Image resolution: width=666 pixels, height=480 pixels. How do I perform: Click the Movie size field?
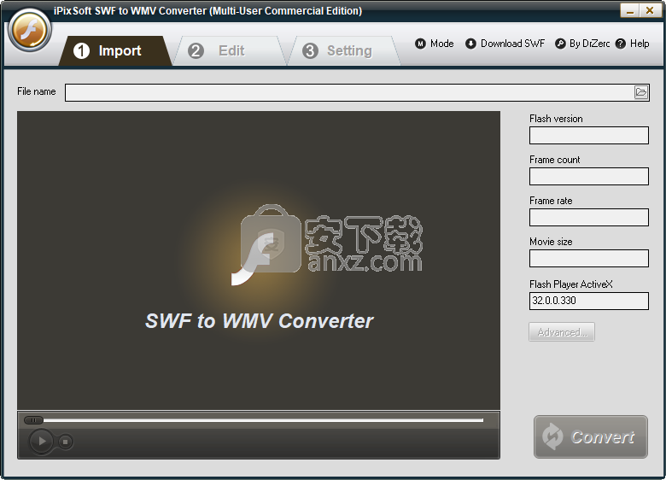pyautogui.click(x=588, y=258)
